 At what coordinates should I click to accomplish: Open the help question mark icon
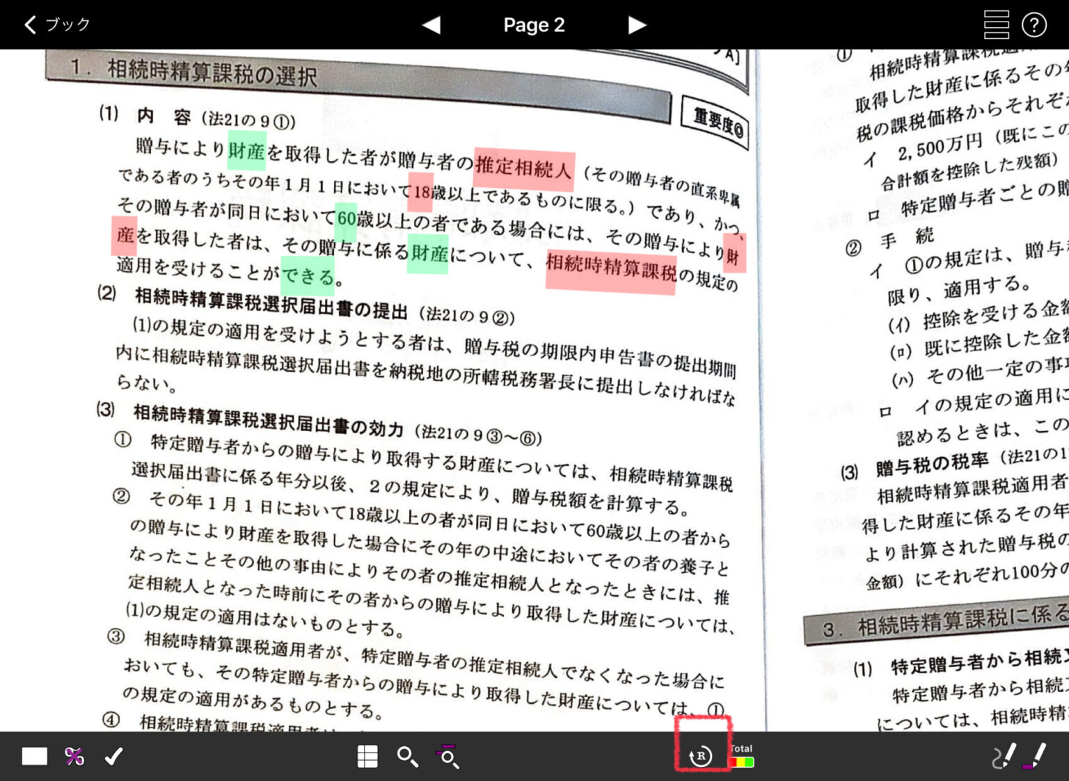1034,25
